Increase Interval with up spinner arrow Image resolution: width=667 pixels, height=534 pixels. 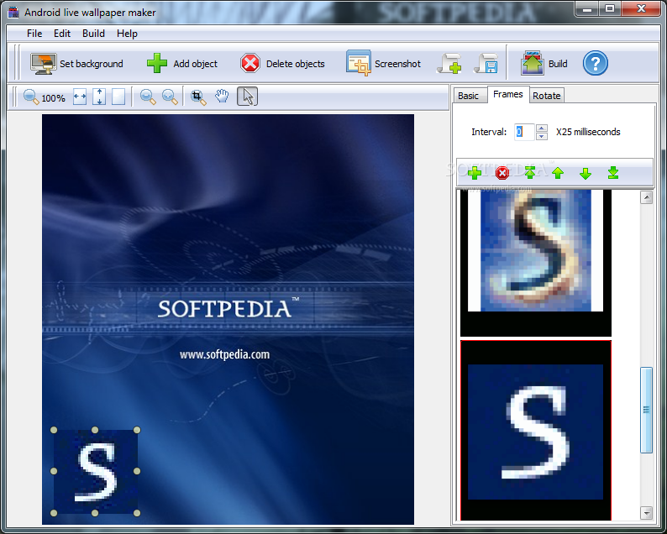[542, 128]
